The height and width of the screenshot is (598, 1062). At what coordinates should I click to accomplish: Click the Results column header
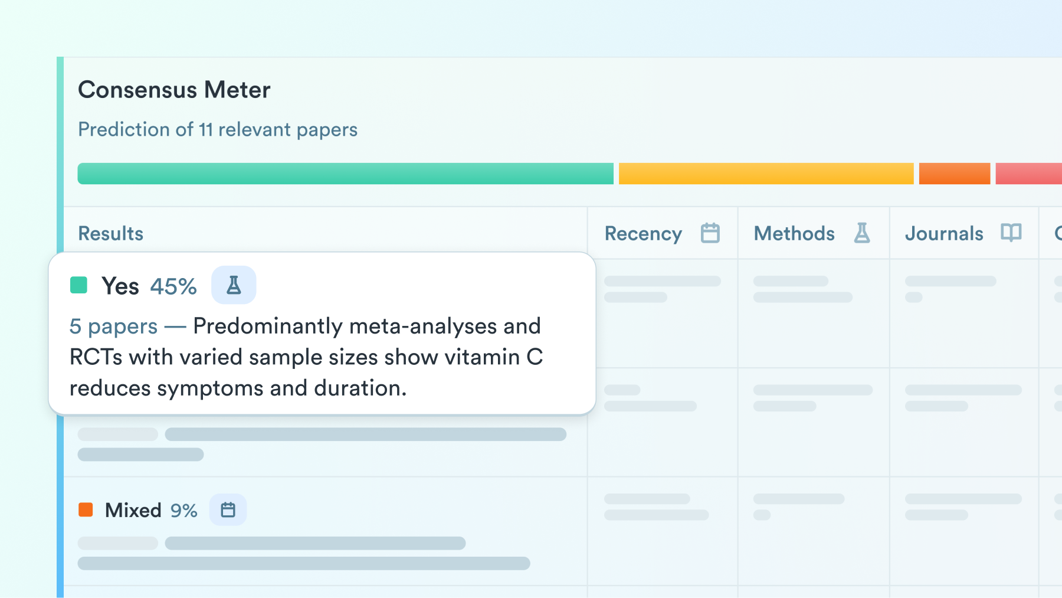click(x=111, y=233)
